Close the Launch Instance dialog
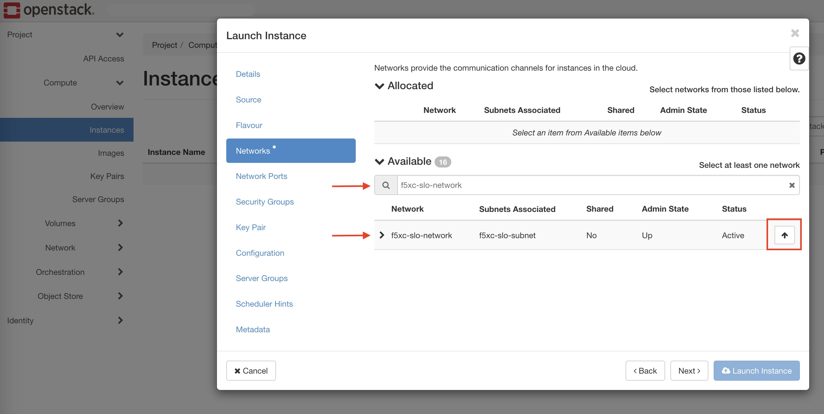This screenshot has width=824, height=414. tap(795, 33)
